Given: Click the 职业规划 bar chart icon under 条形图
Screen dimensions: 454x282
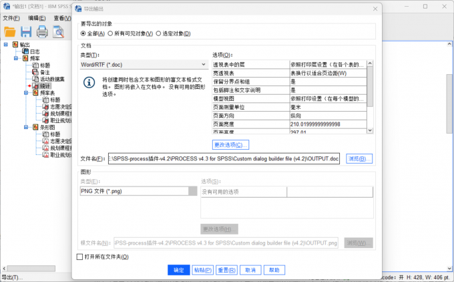Looking at the screenshot, I should pyautogui.click(x=45, y=155).
